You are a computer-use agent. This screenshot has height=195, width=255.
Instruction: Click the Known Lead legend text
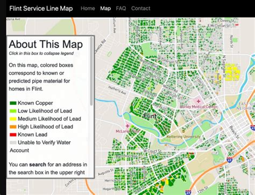tap(32, 134)
